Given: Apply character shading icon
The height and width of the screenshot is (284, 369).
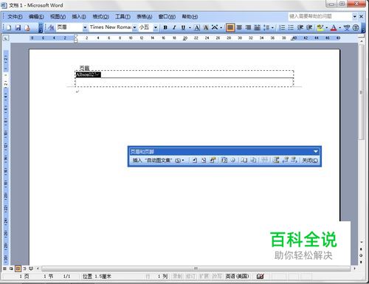Looking at the screenshot, I should (206, 27).
